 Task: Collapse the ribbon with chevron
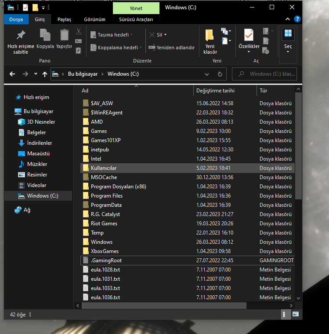[288, 19]
